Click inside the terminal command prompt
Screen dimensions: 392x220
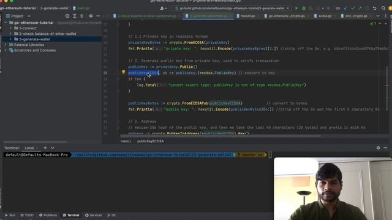tap(270, 155)
